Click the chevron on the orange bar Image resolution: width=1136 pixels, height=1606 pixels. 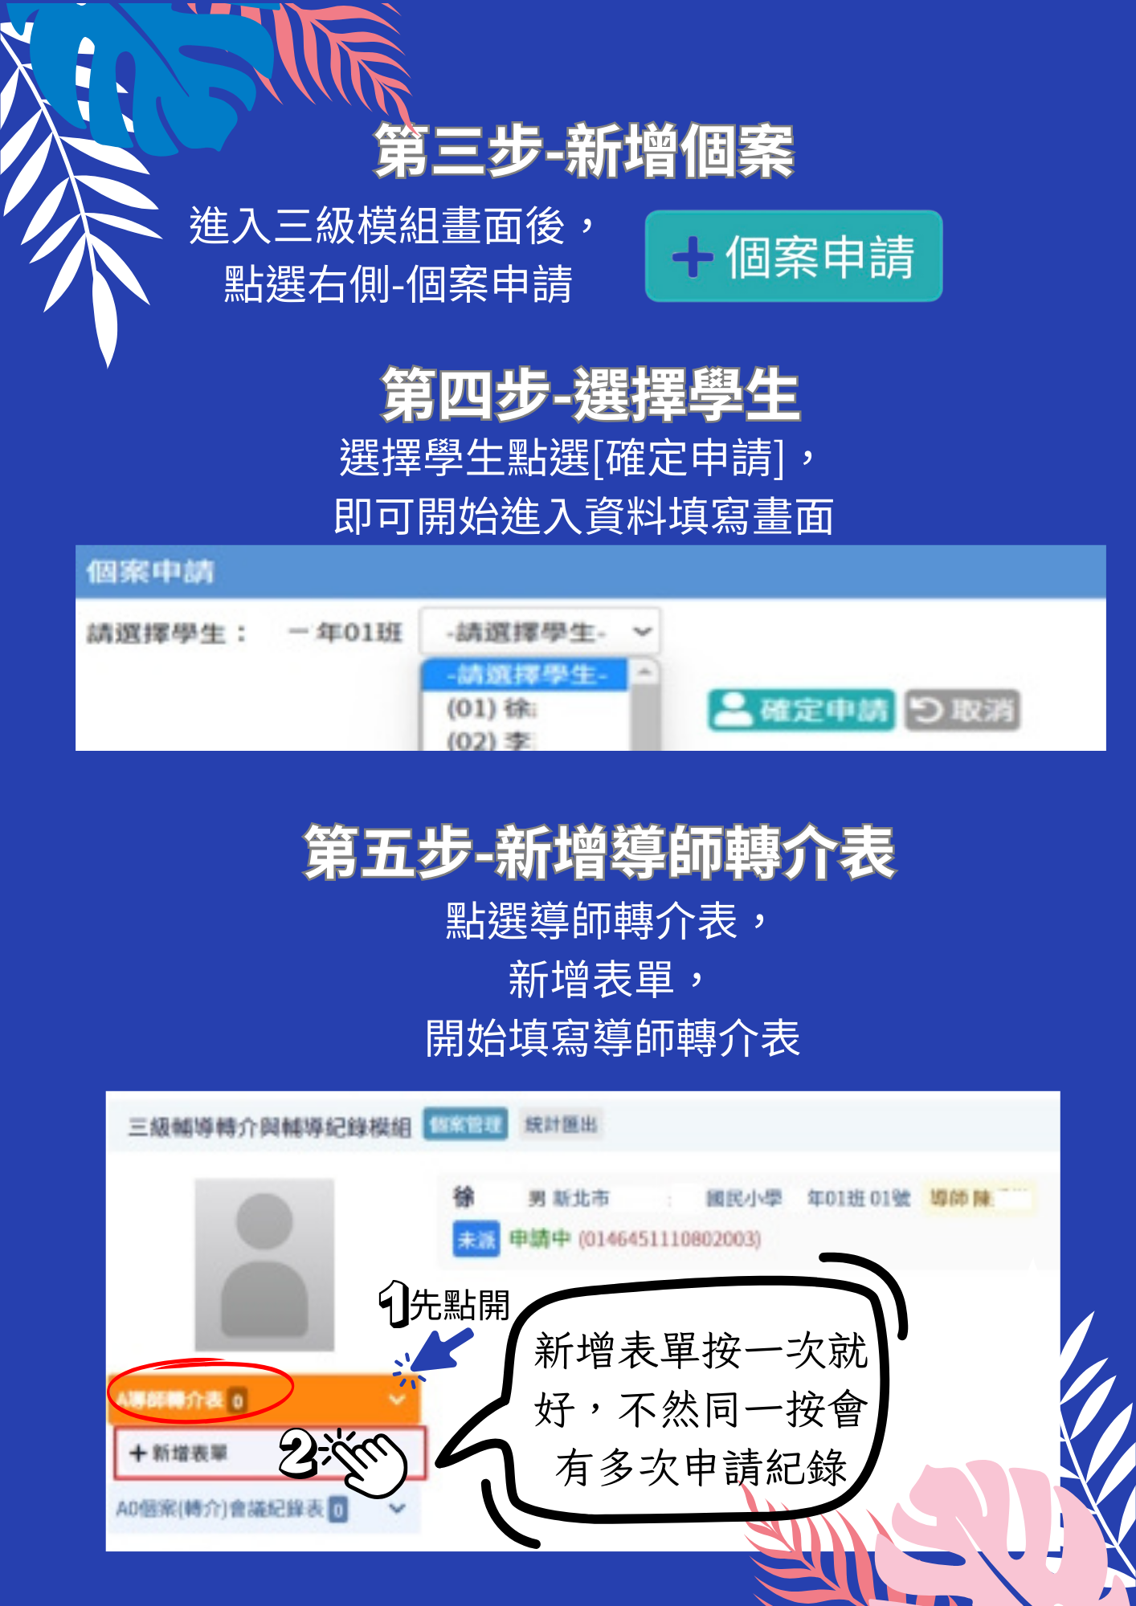point(397,1400)
